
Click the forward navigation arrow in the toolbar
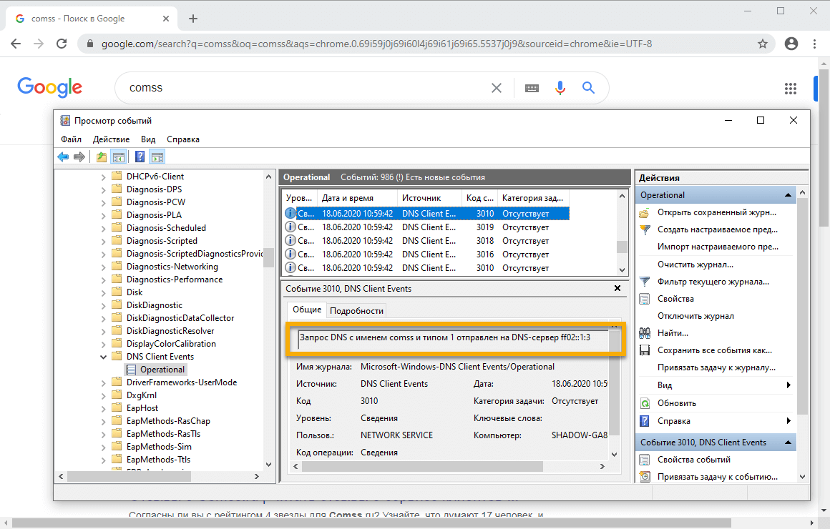tap(79, 157)
